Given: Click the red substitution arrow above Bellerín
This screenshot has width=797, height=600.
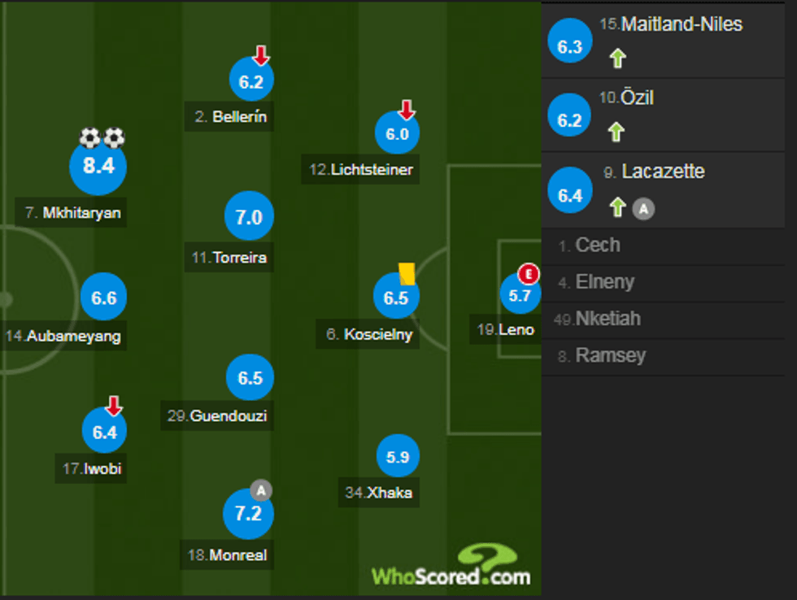Looking at the screenshot, I should pyautogui.click(x=260, y=55).
